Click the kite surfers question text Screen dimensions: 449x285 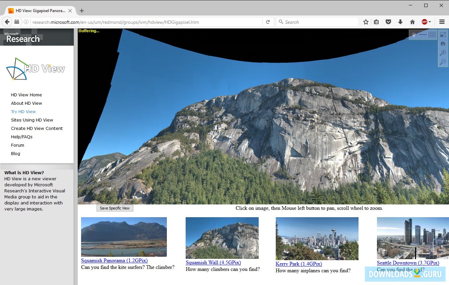pos(128,267)
